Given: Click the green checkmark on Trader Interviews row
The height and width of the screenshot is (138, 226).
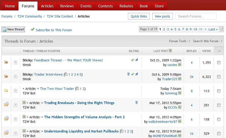Looking at the screenshot, I should pos(133,74).
